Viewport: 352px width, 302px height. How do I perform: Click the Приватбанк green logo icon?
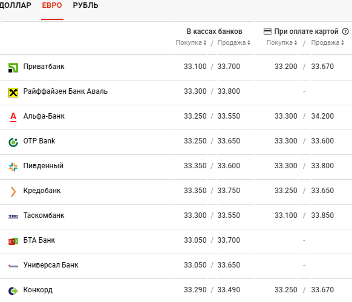pyautogui.click(x=13, y=68)
